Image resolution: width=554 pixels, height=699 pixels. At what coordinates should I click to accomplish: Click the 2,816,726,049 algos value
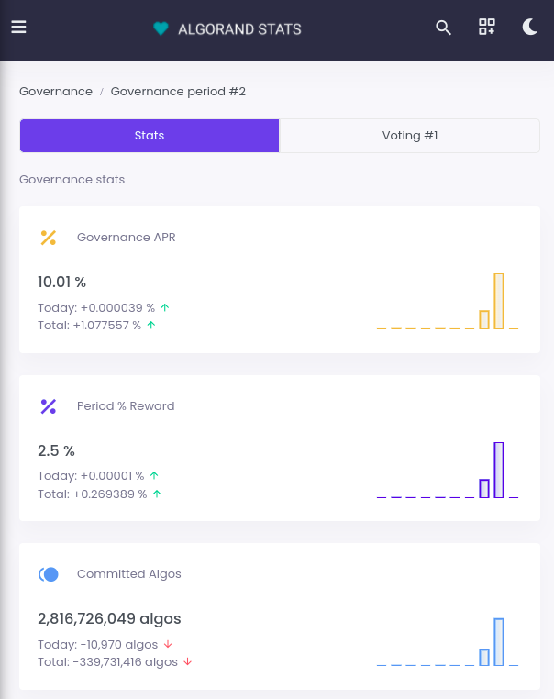109,619
